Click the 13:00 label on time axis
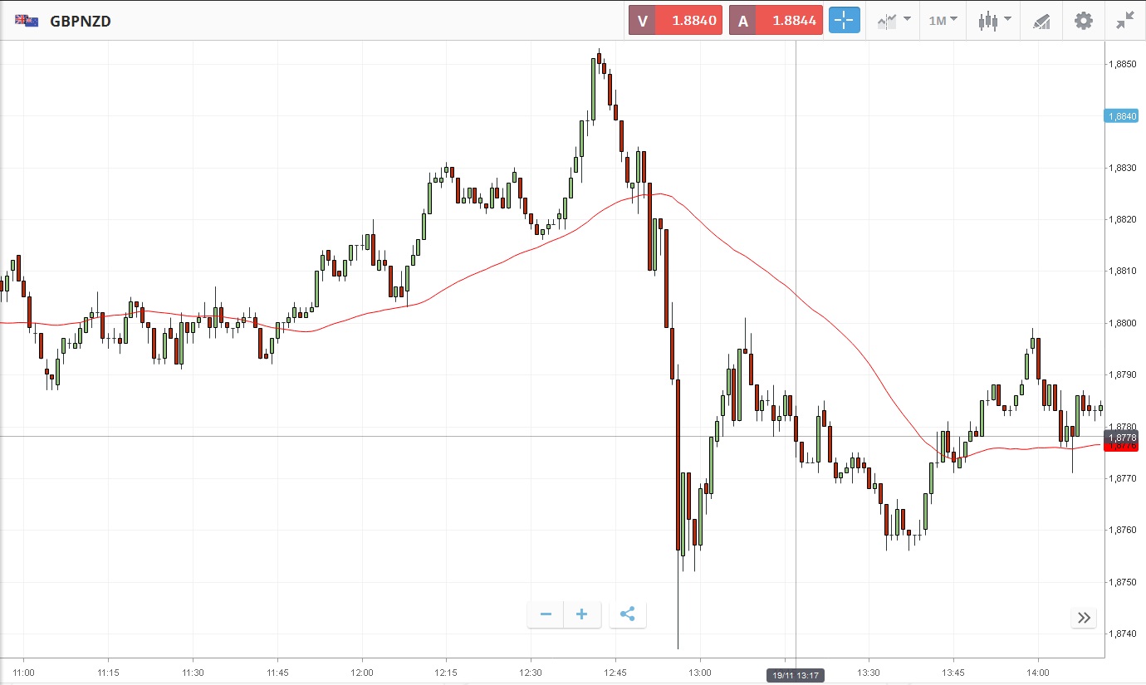 (700, 672)
